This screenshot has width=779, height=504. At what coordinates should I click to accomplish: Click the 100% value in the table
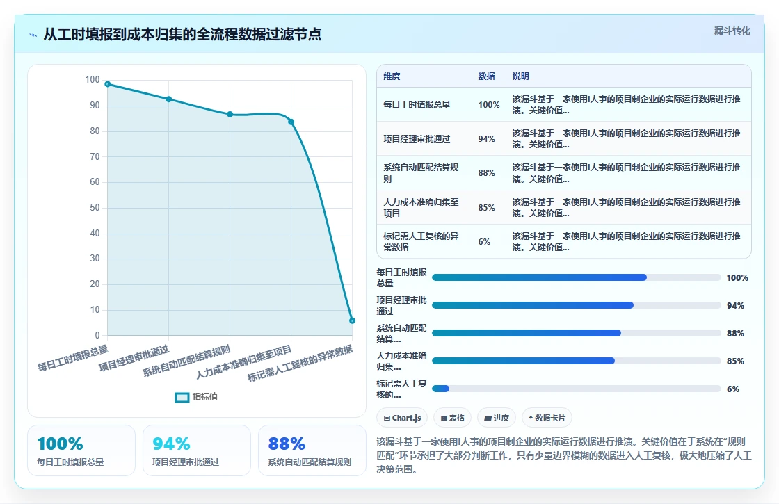[x=489, y=105]
